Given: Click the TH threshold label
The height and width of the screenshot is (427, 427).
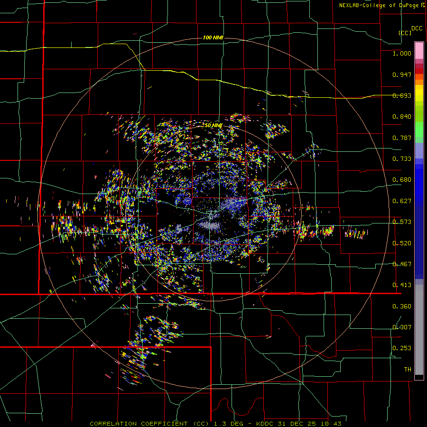Looking at the screenshot, I should (408, 370).
